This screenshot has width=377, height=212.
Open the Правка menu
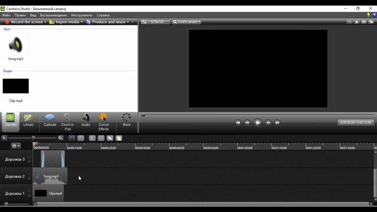click(20, 15)
